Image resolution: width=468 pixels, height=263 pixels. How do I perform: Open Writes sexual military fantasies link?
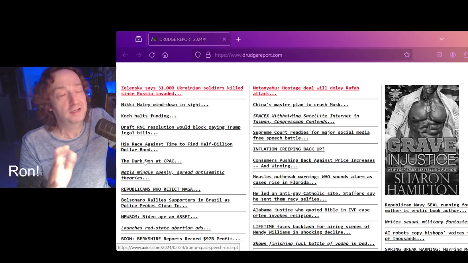(x=426, y=222)
